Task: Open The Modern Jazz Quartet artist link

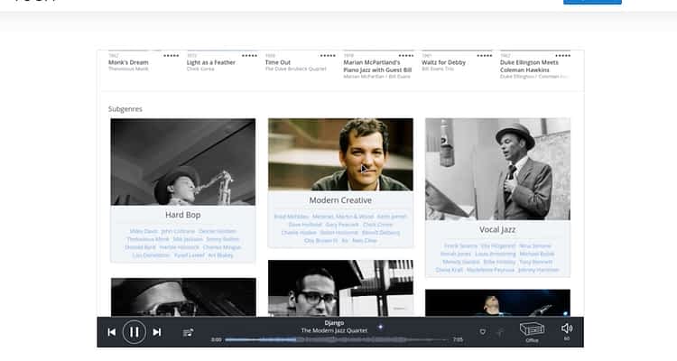Action: pos(334,330)
